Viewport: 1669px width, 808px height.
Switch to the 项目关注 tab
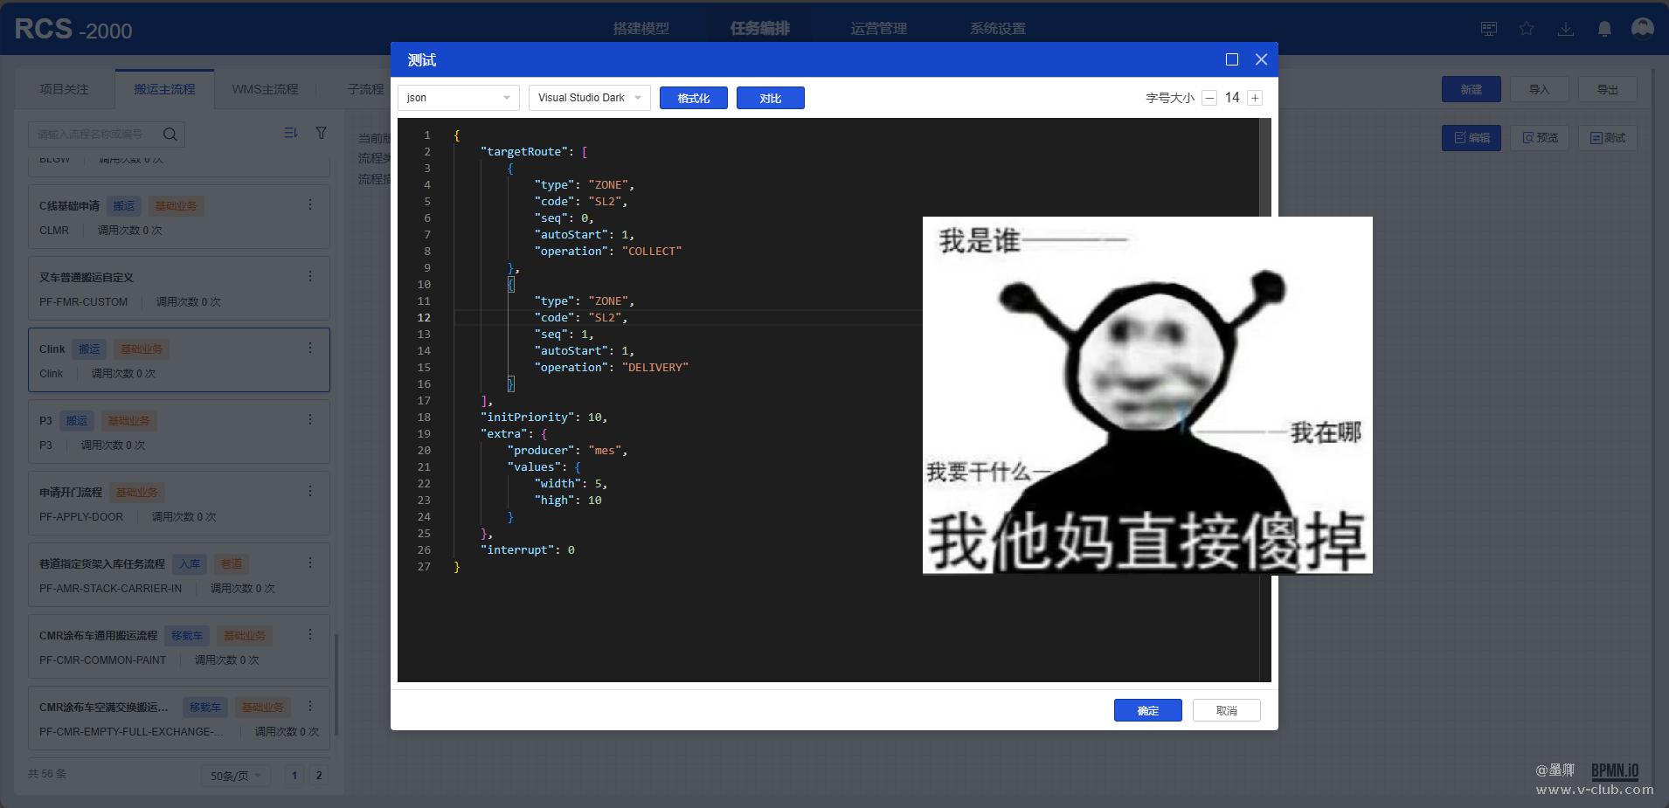(64, 89)
